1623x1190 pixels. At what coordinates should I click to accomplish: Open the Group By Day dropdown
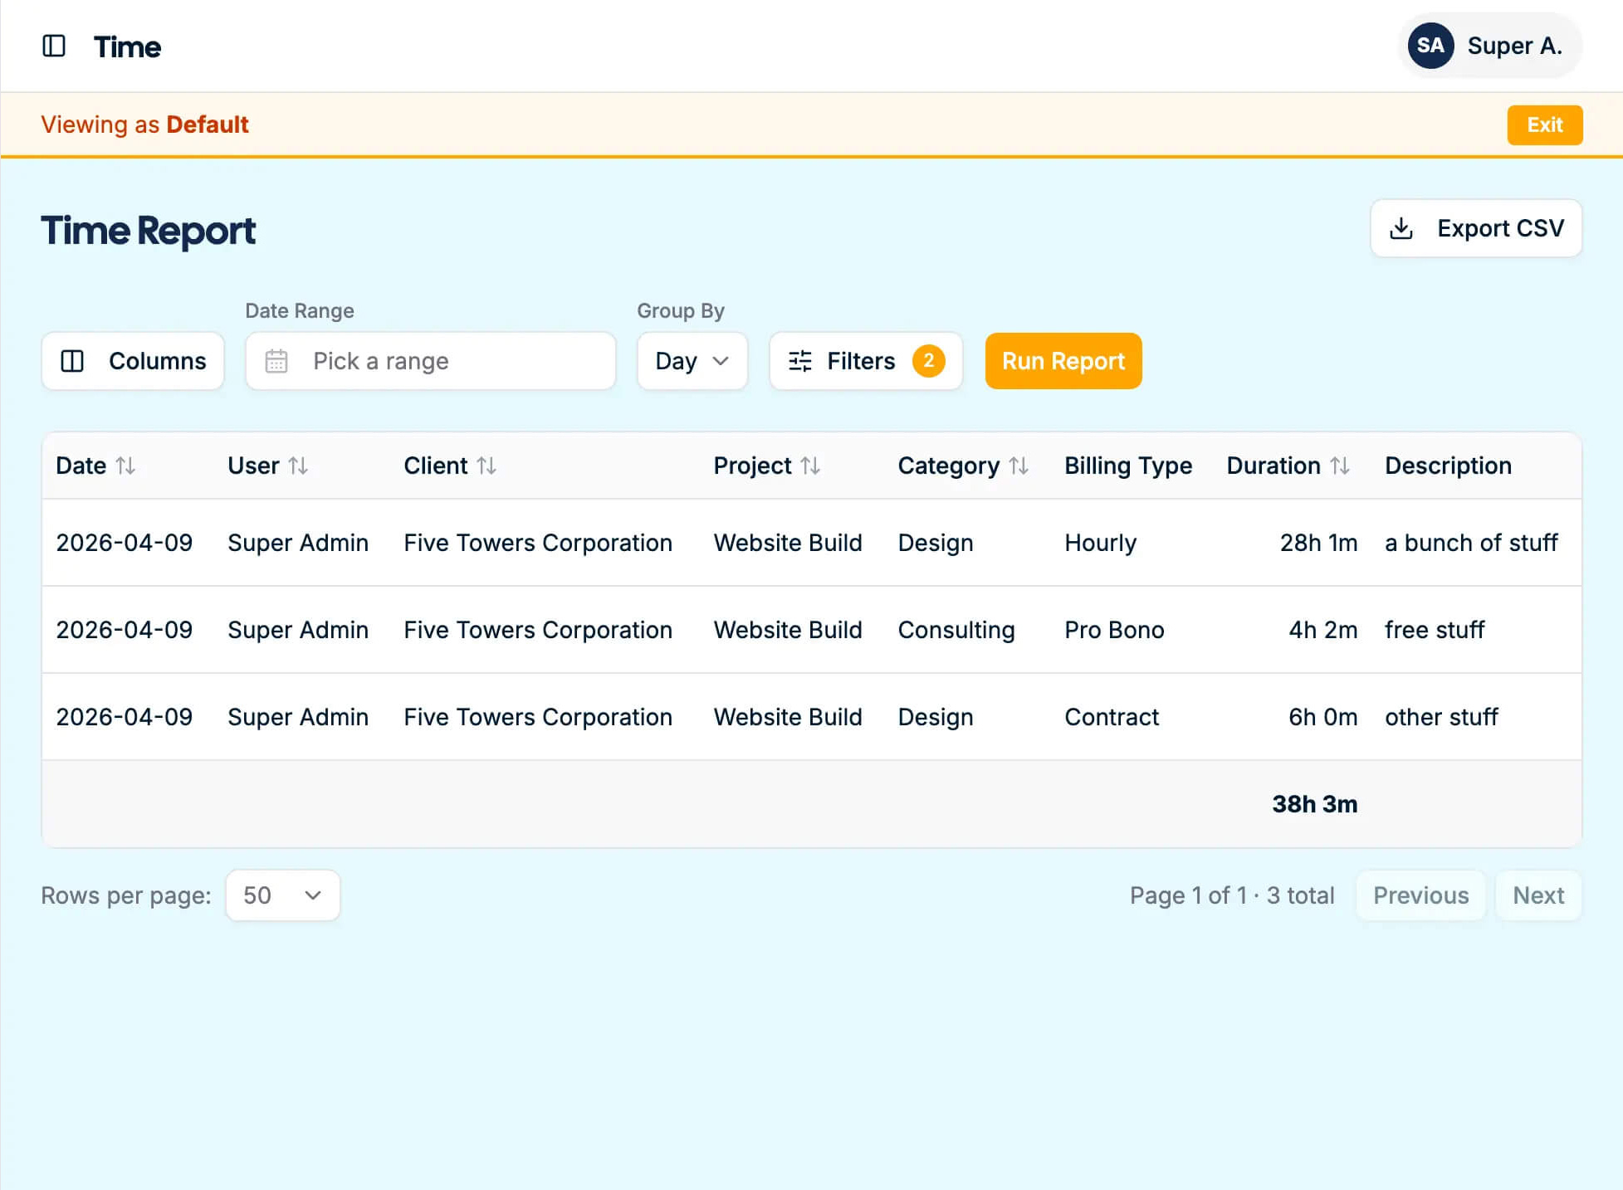pos(692,361)
